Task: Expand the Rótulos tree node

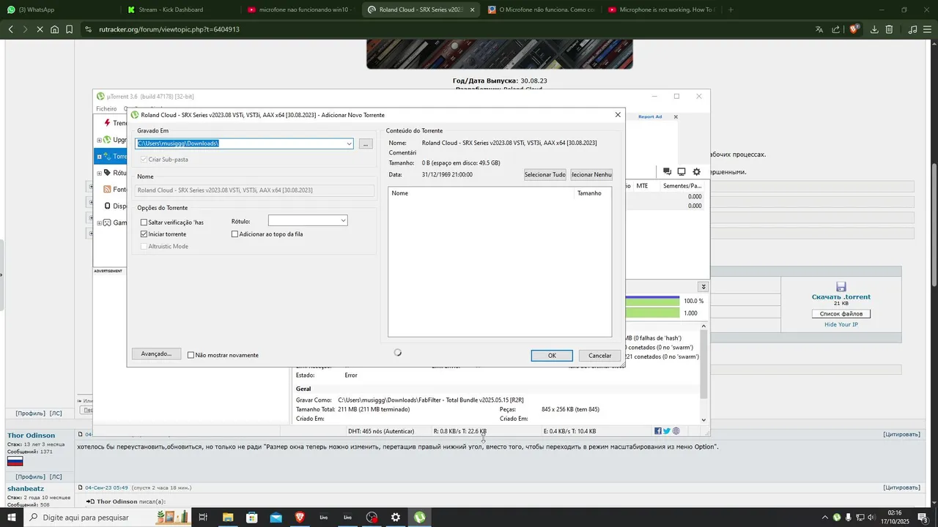Action: point(100,173)
